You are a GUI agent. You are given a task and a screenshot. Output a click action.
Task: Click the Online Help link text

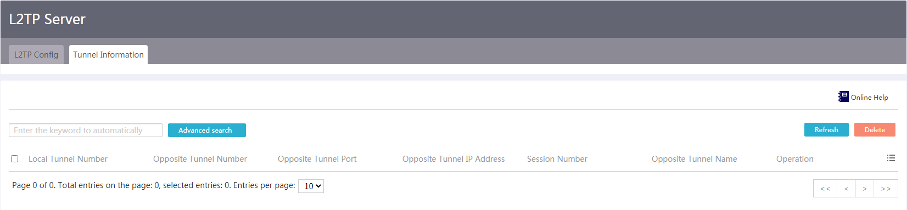[x=870, y=97]
